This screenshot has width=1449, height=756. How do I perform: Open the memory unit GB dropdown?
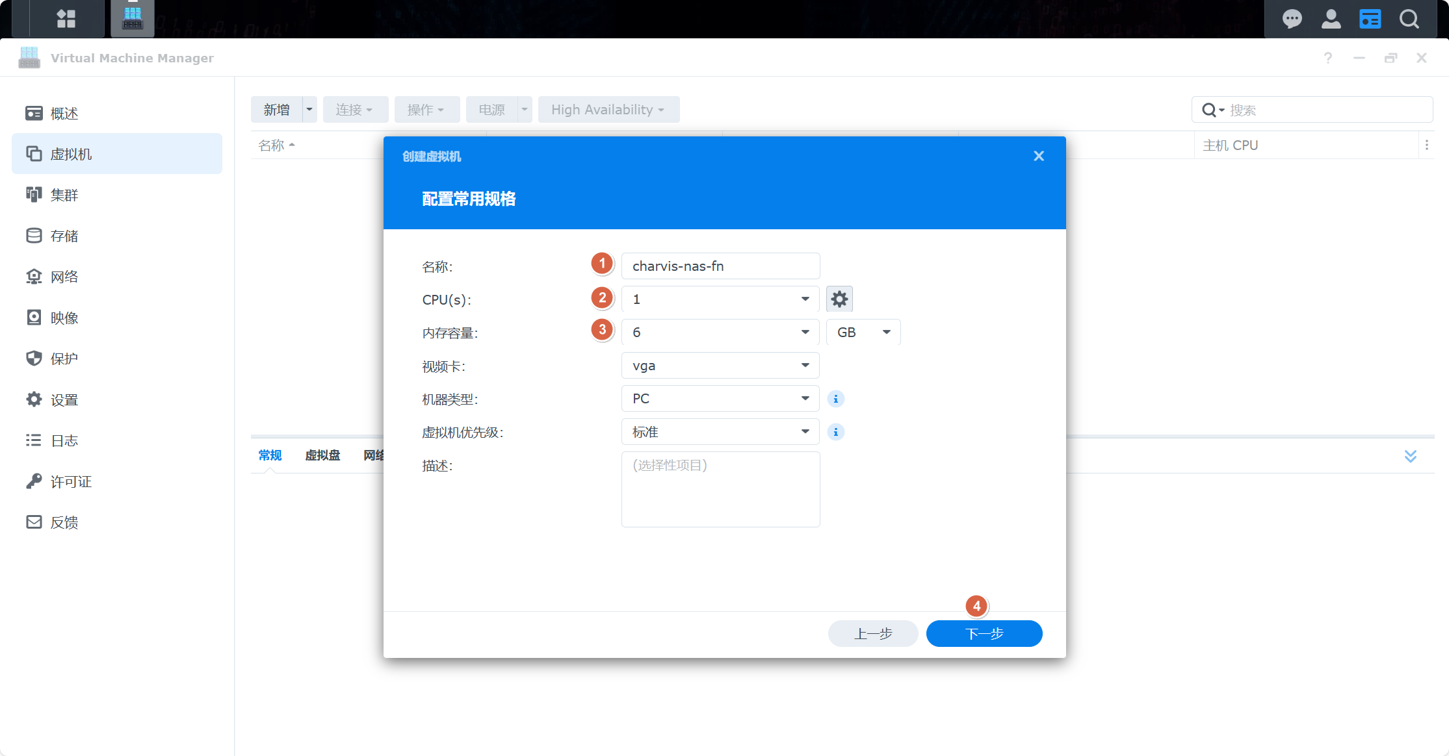pos(863,333)
